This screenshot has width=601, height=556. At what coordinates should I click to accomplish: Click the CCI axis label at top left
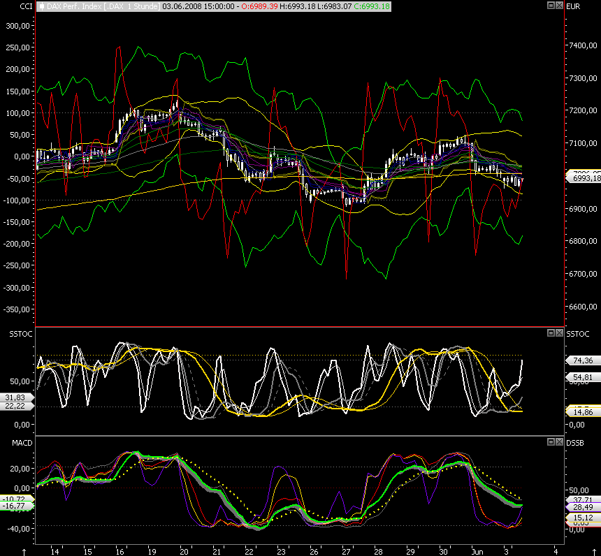[x=26, y=6]
